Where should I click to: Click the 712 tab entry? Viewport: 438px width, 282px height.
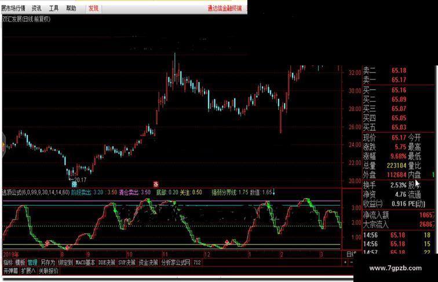pos(197,262)
